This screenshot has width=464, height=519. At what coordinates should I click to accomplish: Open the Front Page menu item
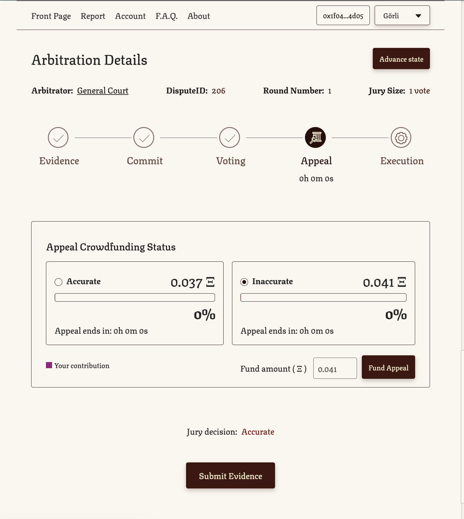51,16
